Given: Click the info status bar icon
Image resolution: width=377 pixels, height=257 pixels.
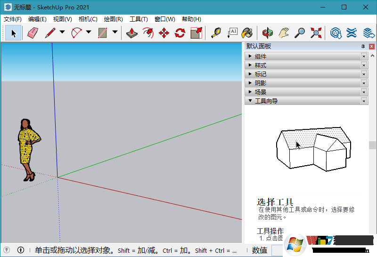Looking at the screenshot, I should [x=21, y=250].
